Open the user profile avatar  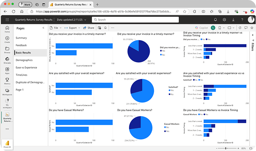coord(251,20)
